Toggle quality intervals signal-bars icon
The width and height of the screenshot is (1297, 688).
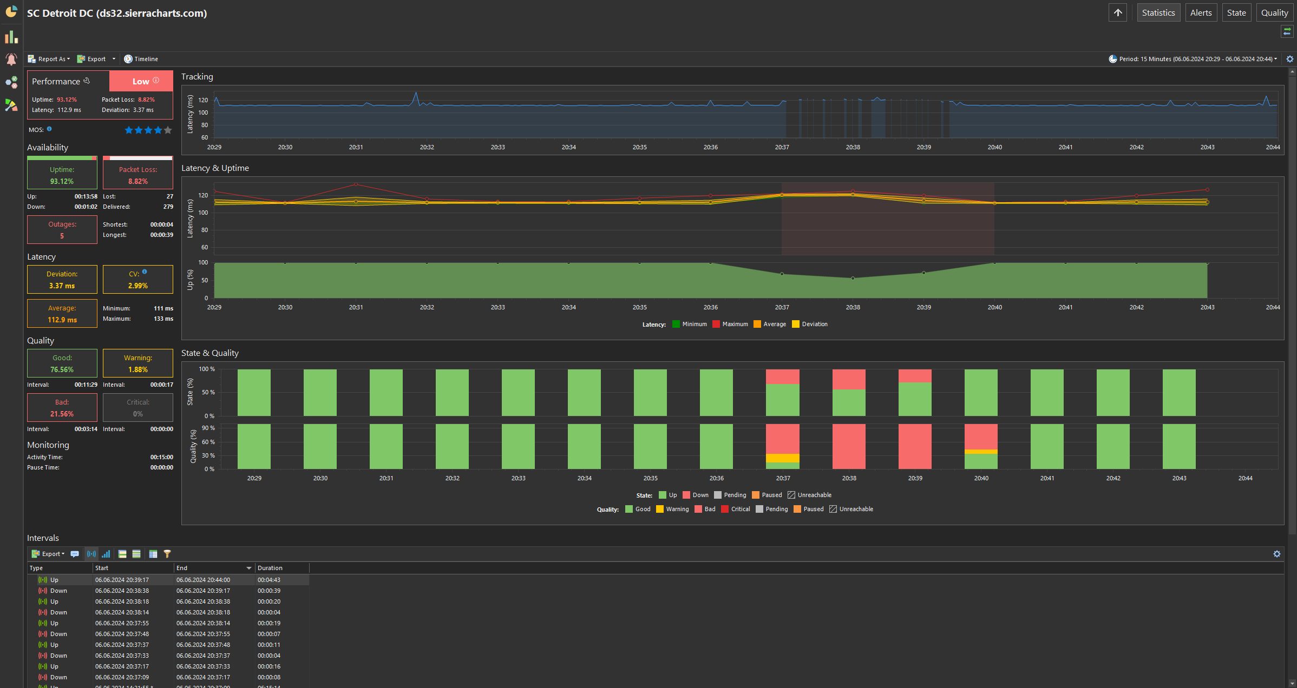pyautogui.click(x=106, y=554)
